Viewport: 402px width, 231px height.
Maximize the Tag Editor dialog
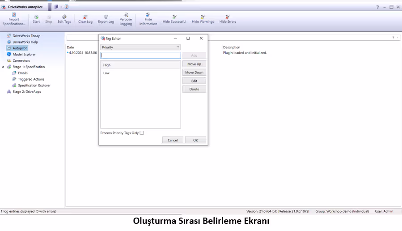[188, 38]
